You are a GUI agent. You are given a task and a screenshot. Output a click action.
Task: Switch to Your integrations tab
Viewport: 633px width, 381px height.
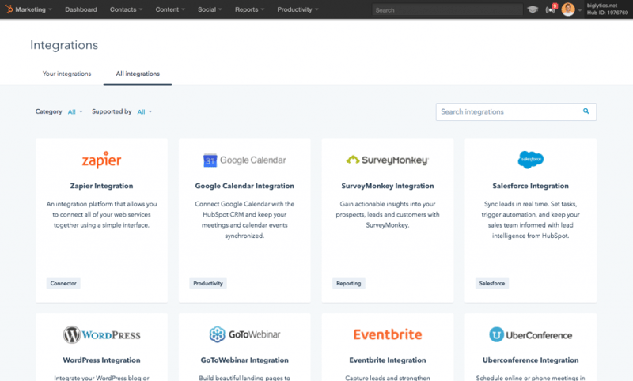pos(67,74)
